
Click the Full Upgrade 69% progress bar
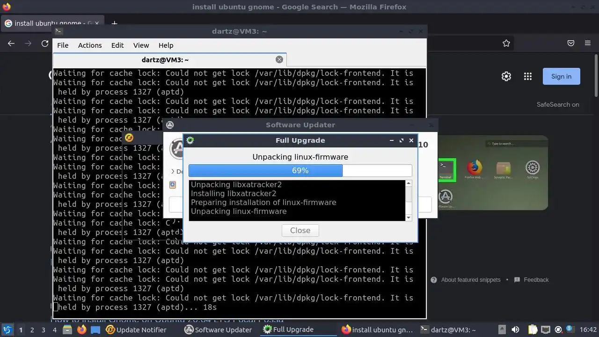300,170
